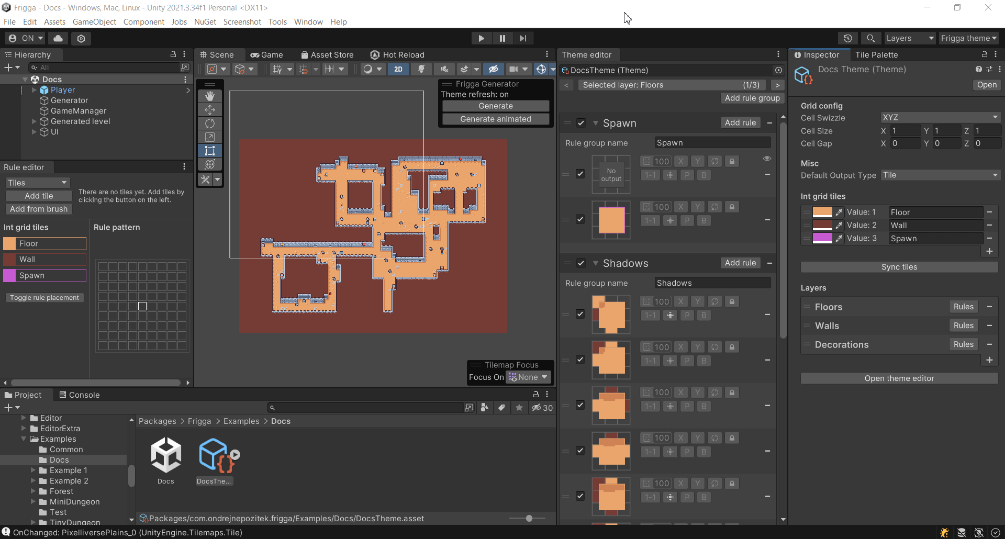This screenshot has width=1005, height=539.
Task: Toggle the fourth Shadows rule checkbox
Action: click(580, 451)
